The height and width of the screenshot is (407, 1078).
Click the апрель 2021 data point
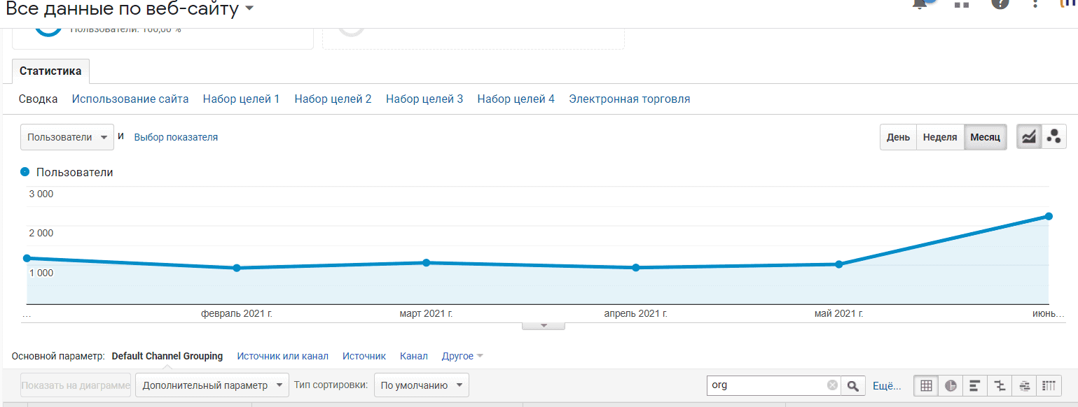click(636, 267)
